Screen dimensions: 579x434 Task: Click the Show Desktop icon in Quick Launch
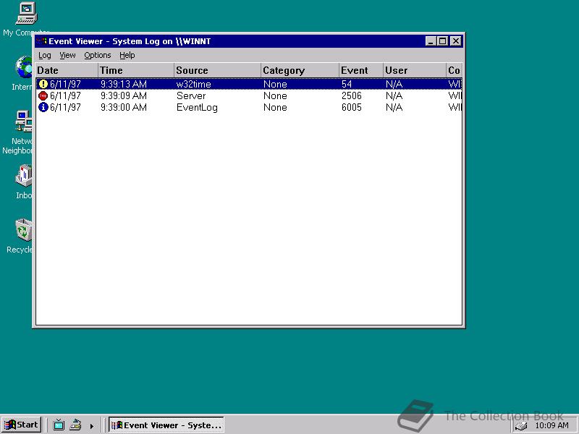click(75, 425)
